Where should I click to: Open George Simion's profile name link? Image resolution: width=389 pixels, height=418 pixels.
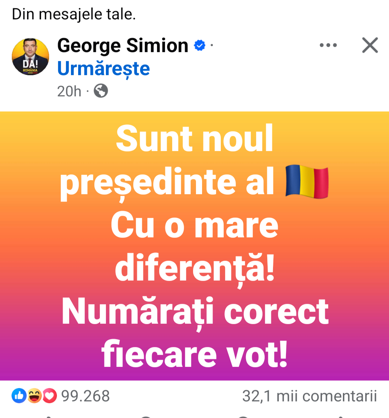(x=123, y=46)
